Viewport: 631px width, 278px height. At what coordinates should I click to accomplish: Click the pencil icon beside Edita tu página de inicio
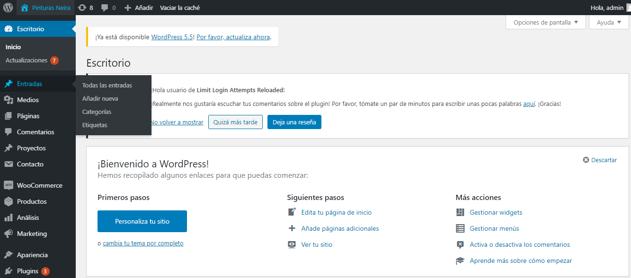292,212
